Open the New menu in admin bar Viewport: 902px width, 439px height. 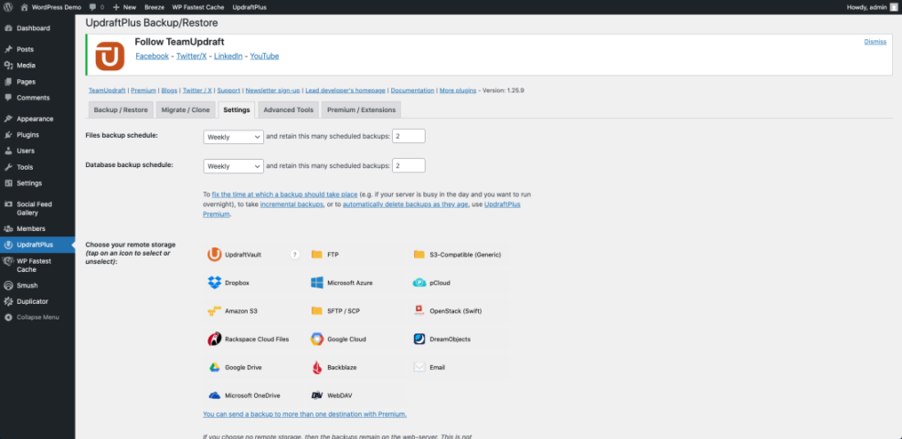pyautogui.click(x=124, y=7)
